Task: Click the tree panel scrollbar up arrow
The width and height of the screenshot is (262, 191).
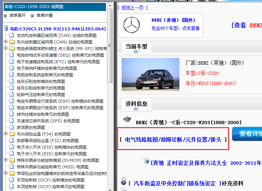Action: coord(110,5)
